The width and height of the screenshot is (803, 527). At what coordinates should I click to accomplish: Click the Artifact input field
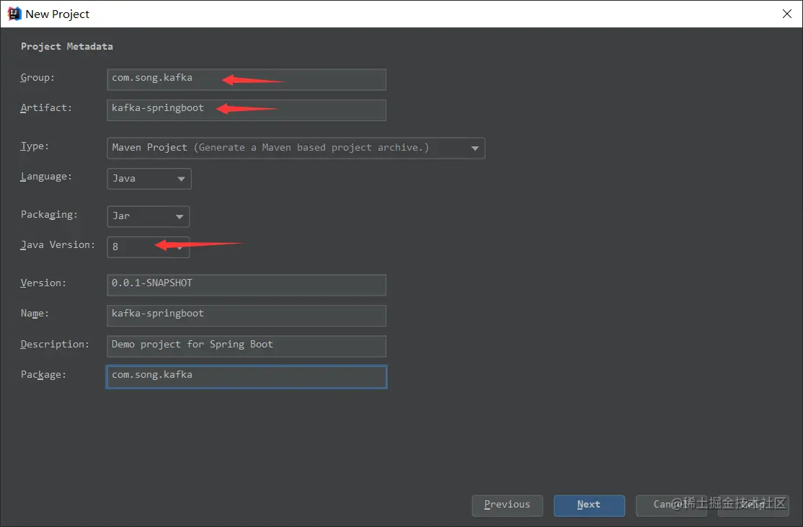coord(247,110)
